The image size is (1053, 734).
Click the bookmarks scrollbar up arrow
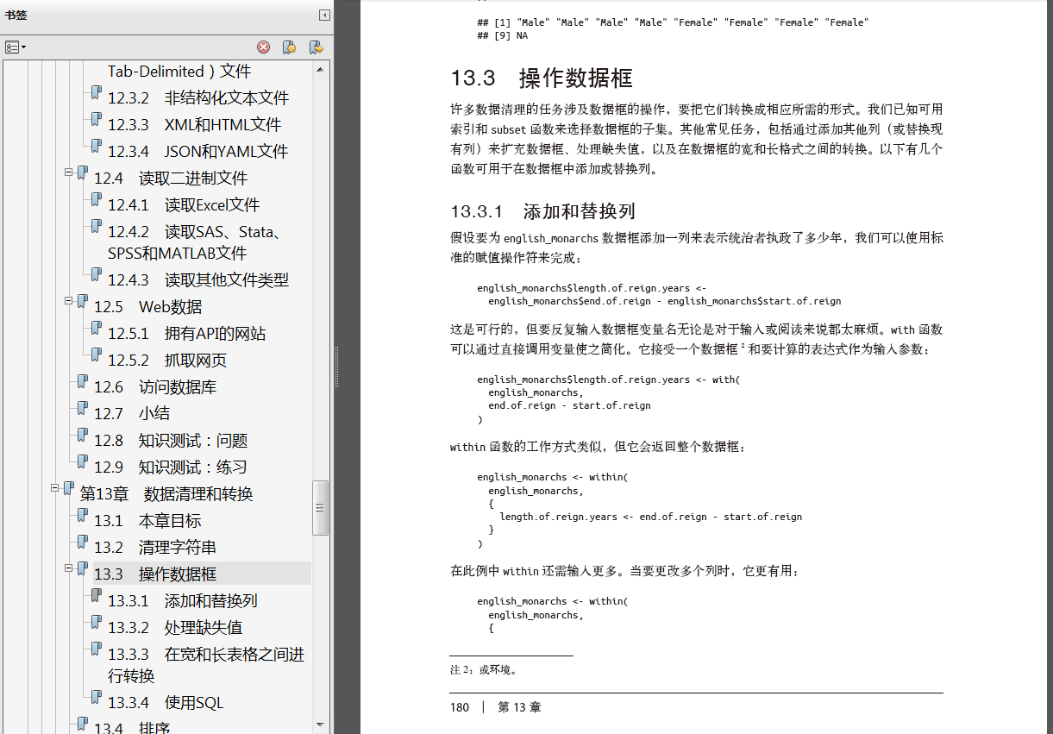click(x=321, y=69)
